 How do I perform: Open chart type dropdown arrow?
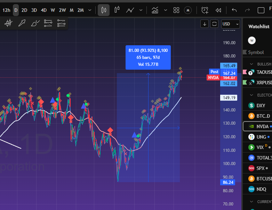pos(141,10)
